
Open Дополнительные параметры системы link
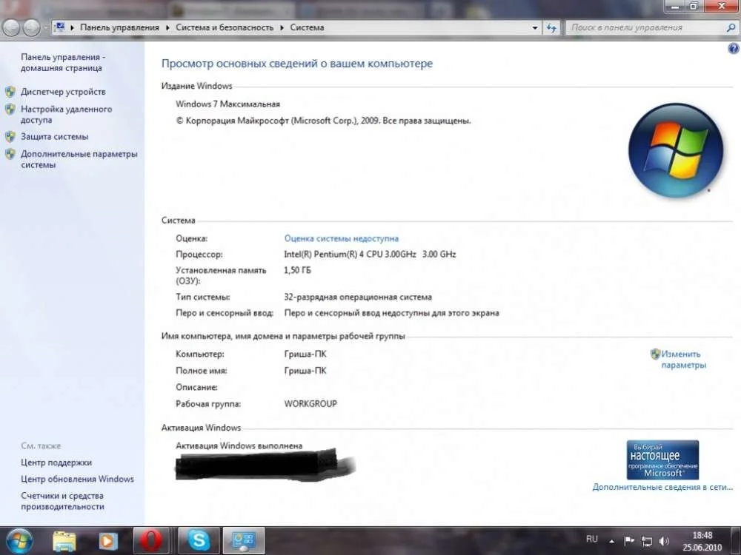coord(79,159)
